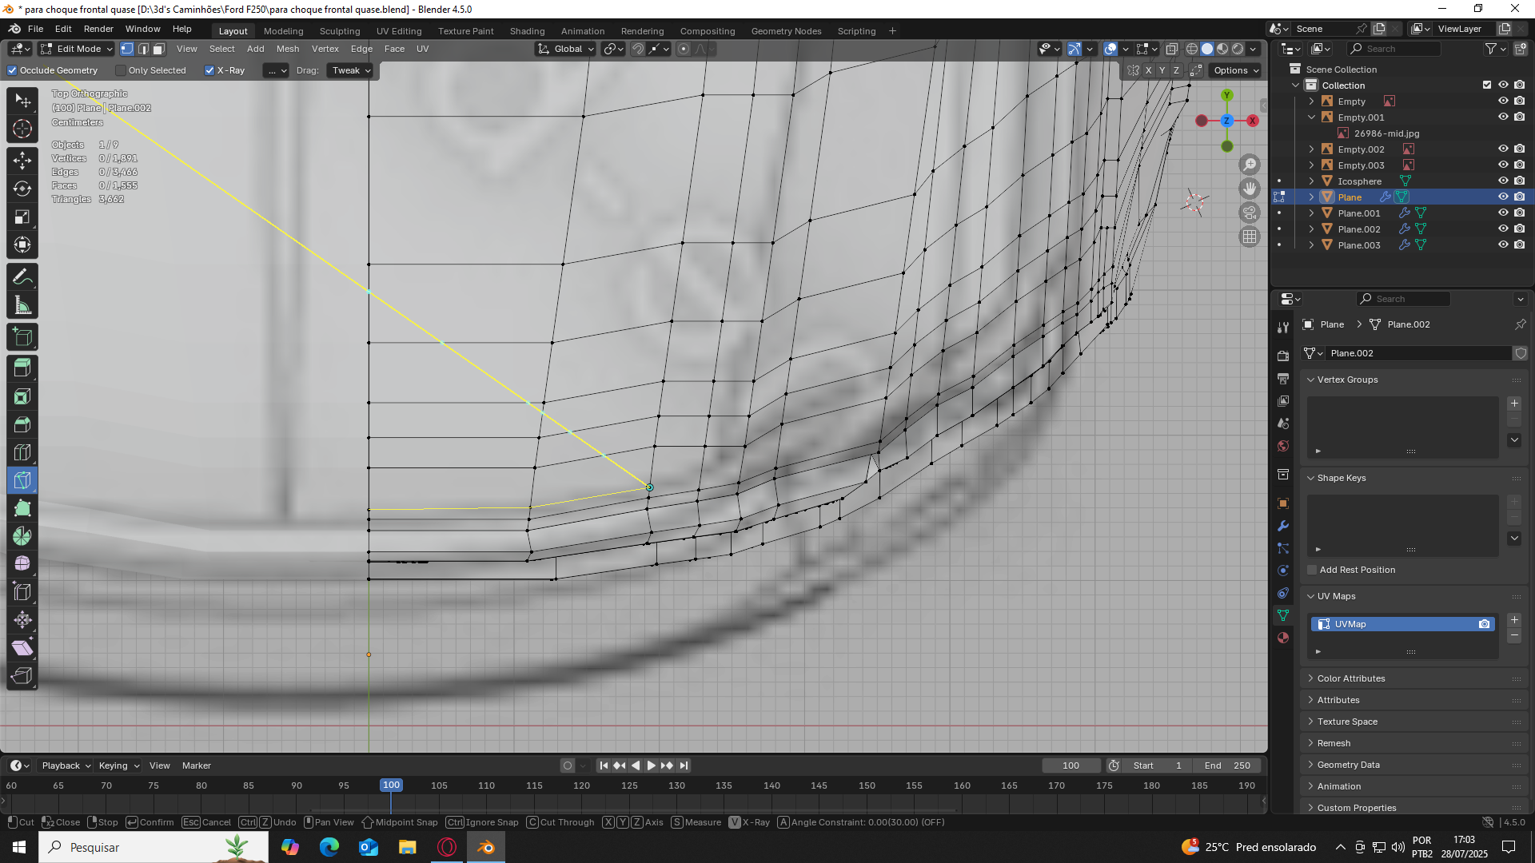Click frame 120 on the timeline
This screenshot has width=1535, height=863.
[581, 785]
